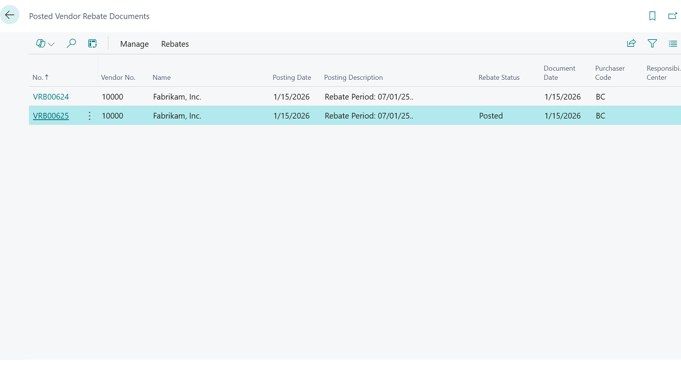Click the Posting Description column header
Image resolution: width=681 pixels, height=383 pixels.
[353, 78]
